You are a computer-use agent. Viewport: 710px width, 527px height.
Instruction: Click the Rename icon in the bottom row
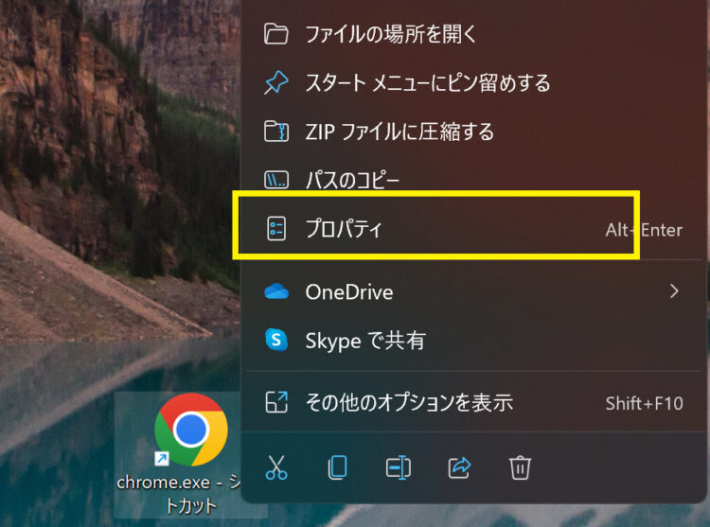(x=398, y=467)
